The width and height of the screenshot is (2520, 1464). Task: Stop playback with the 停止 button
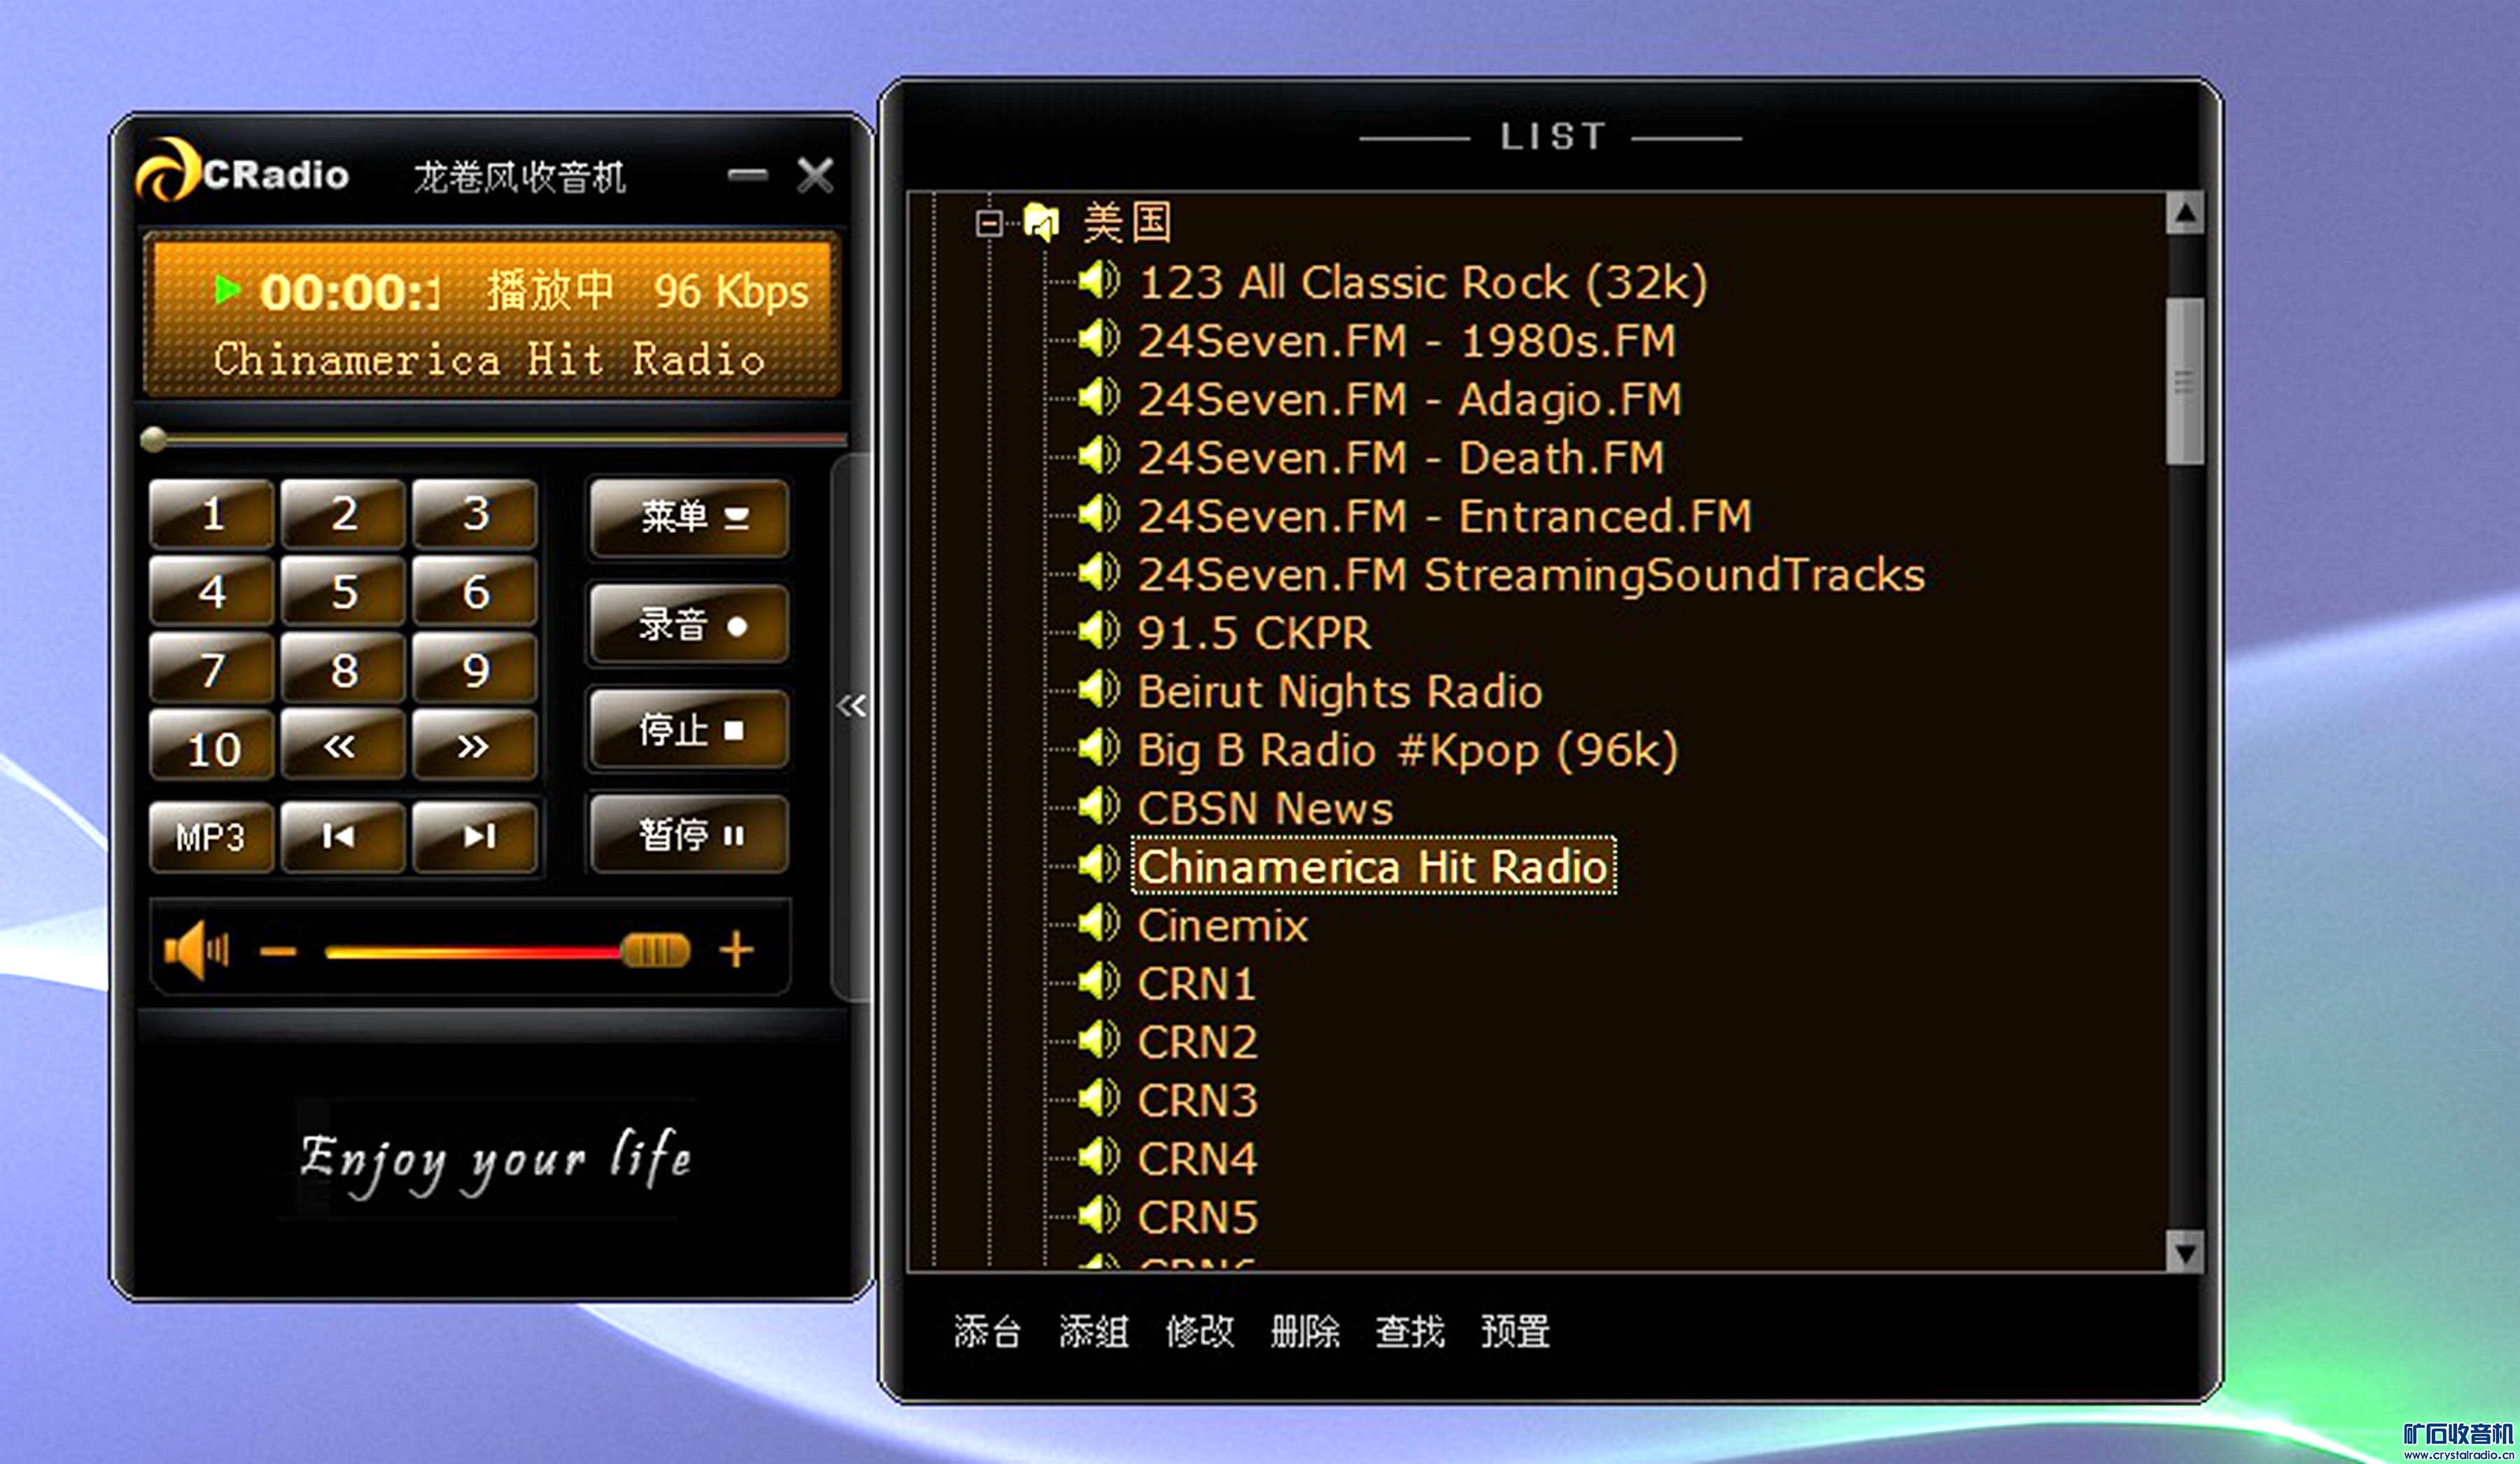coord(689,730)
